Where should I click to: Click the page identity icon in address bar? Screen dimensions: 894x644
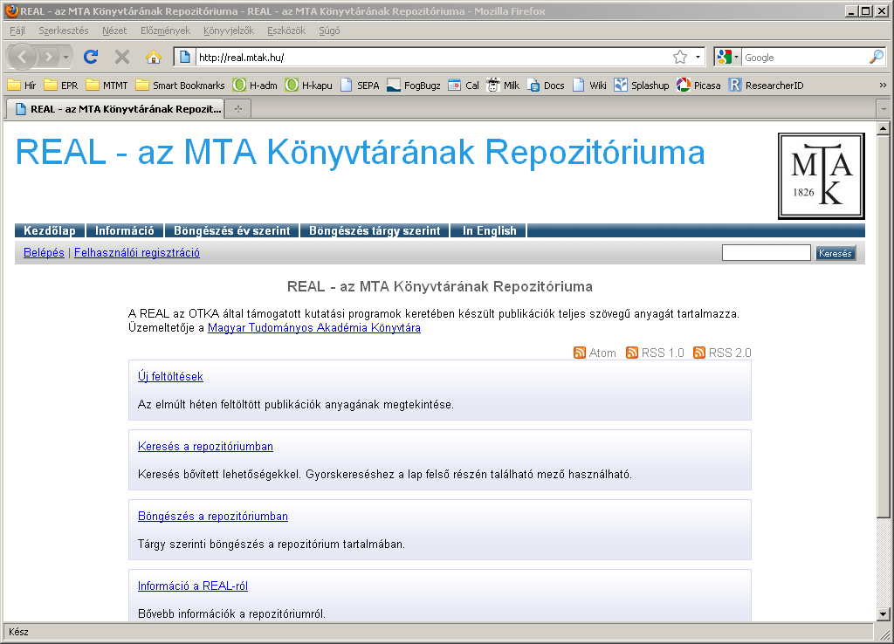coord(185,57)
